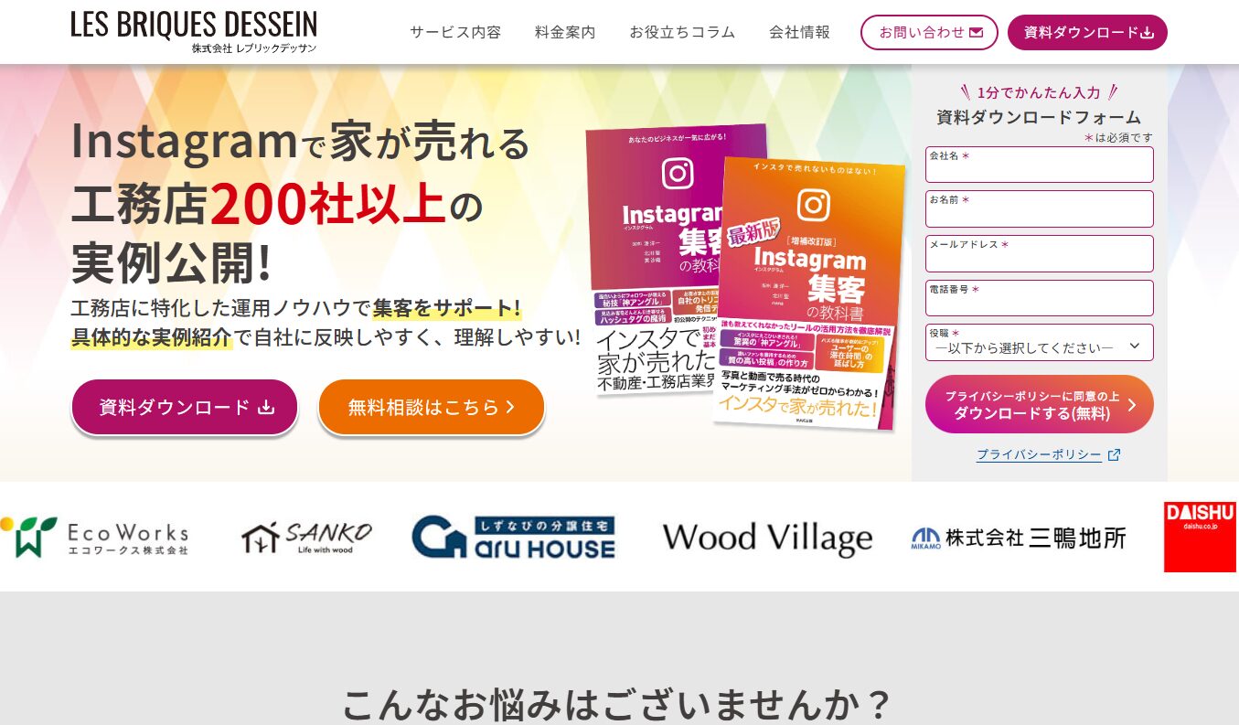The height and width of the screenshot is (725, 1239).
Task: Click the red DAISHU logo
Action: point(1201,537)
